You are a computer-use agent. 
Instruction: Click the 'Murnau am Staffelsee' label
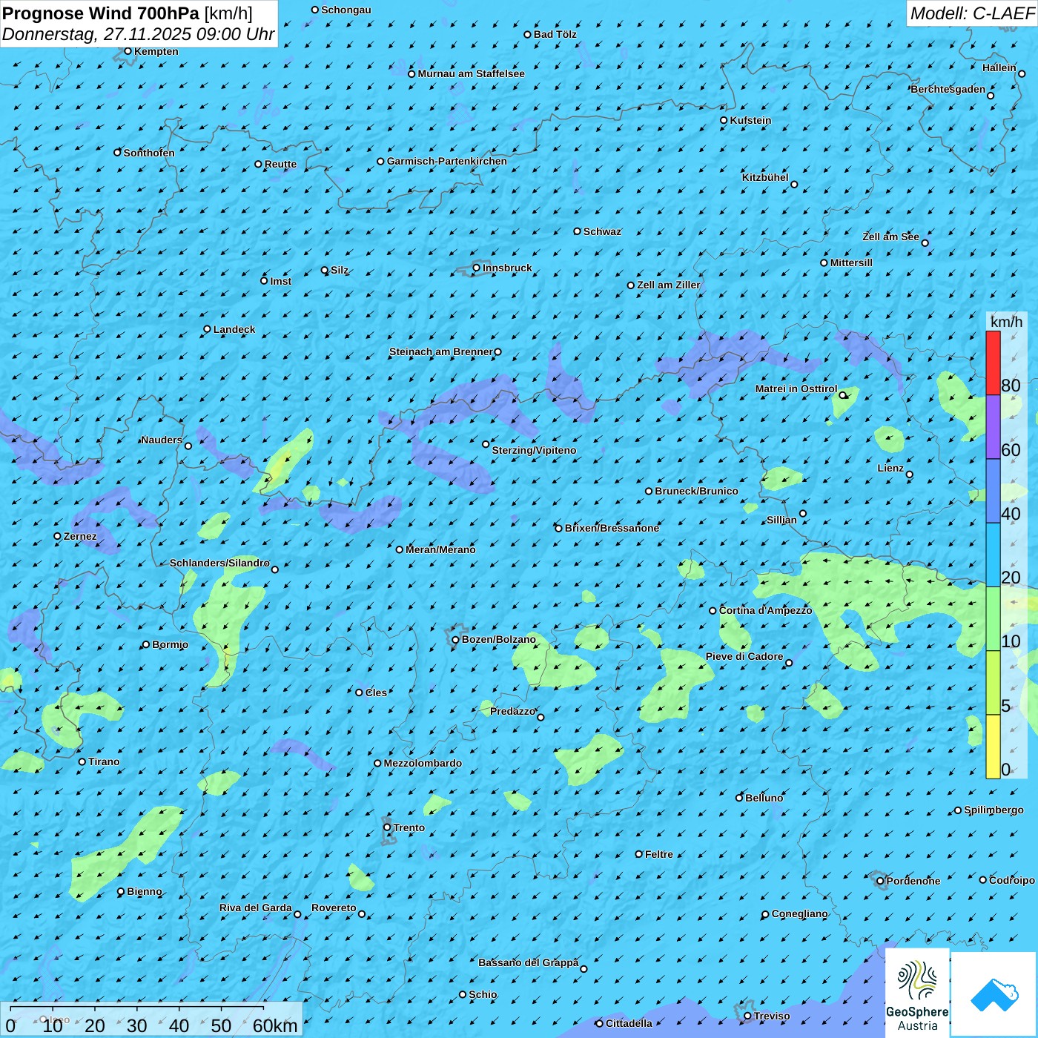(x=471, y=74)
